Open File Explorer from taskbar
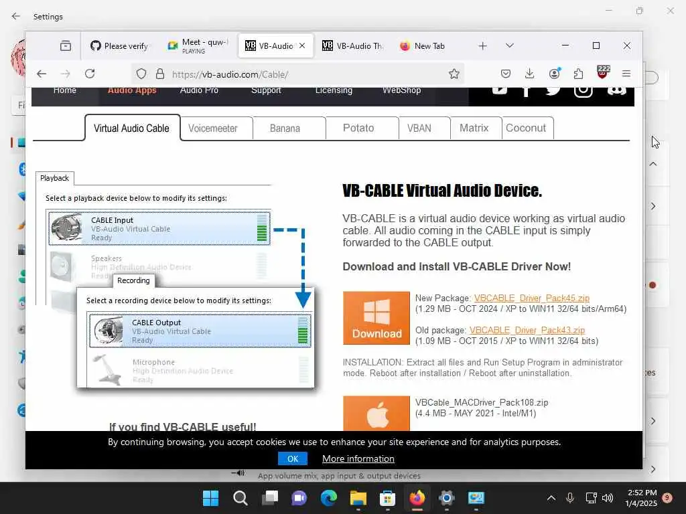 (358, 498)
